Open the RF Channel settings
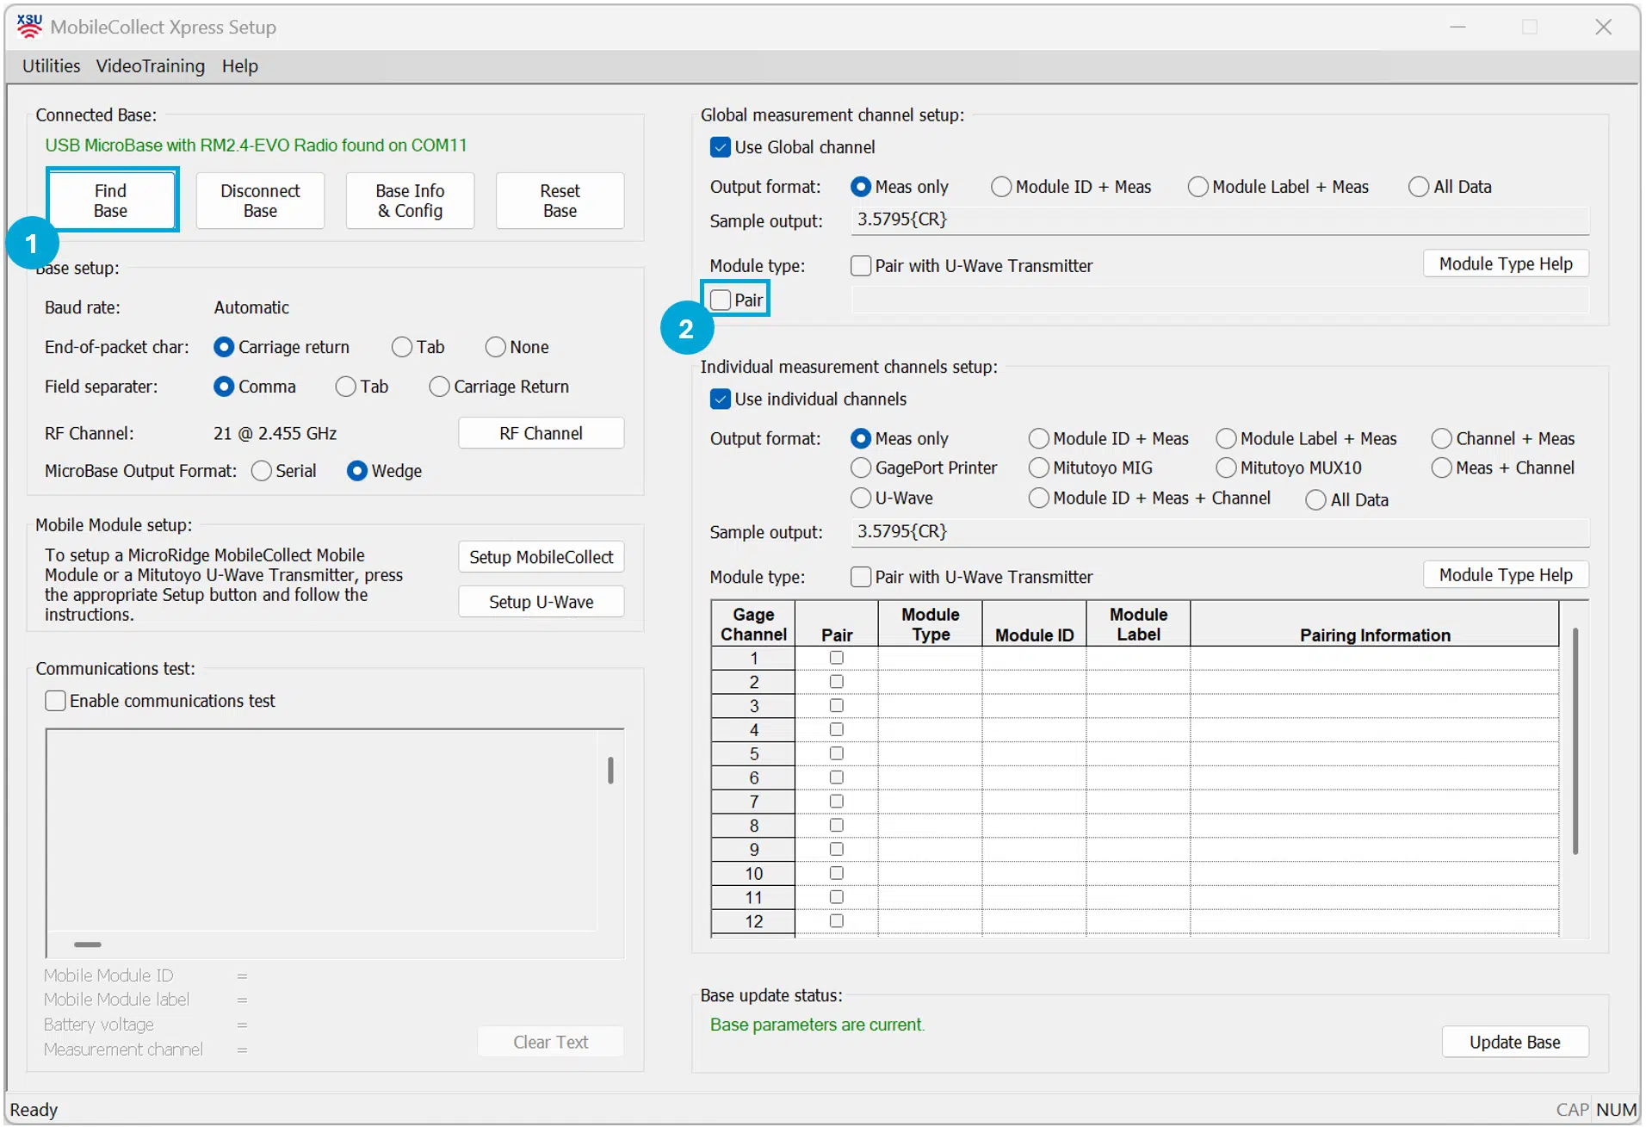 (x=541, y=432)
